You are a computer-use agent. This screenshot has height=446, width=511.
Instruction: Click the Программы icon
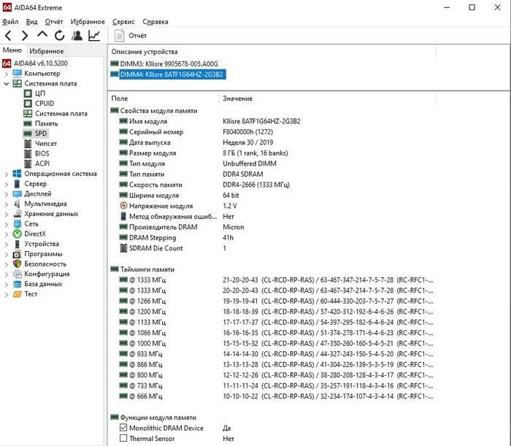[18, 254]
